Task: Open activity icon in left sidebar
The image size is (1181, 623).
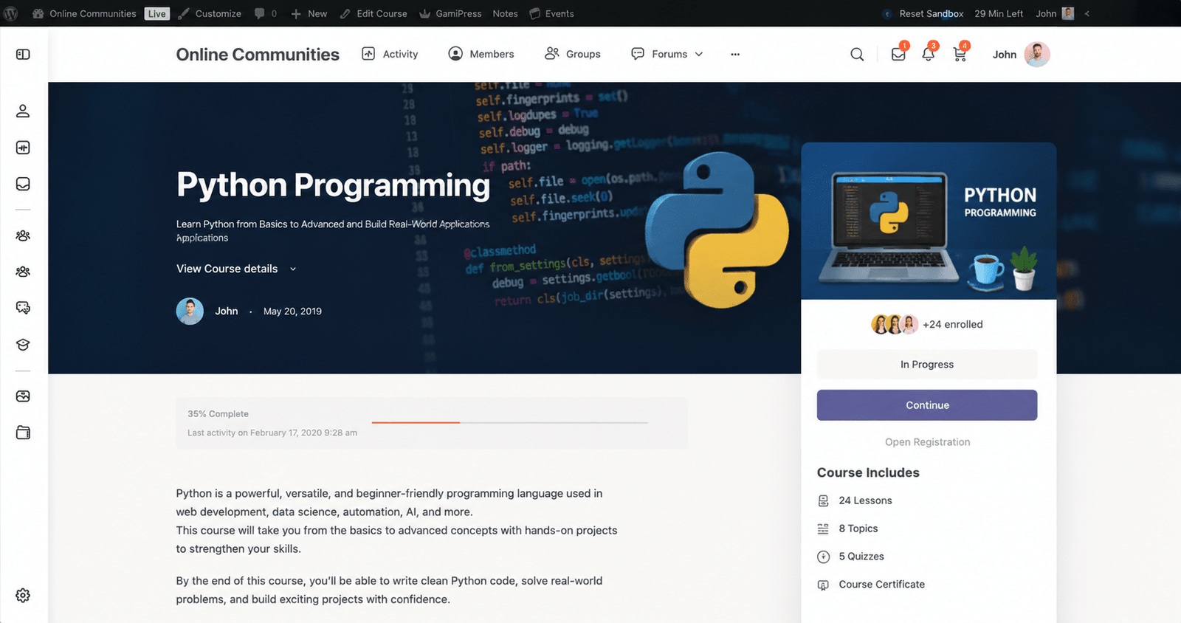Action: coord(23,148)
